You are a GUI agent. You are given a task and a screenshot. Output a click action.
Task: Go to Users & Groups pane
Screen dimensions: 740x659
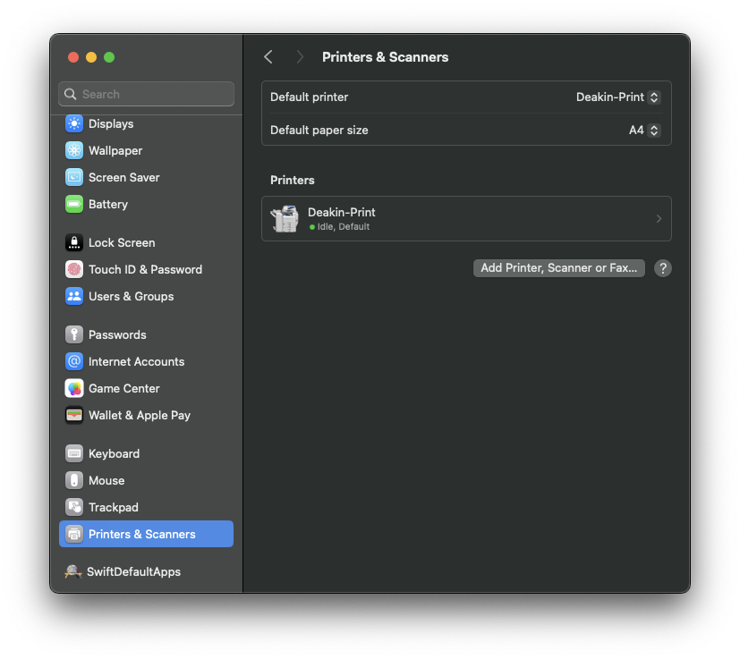coord(131,297)
